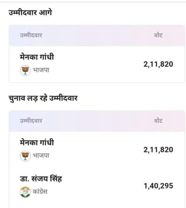Click the Congress hand symbol icon
Viewport: 186px width, 208px height.
click(25, 192)
